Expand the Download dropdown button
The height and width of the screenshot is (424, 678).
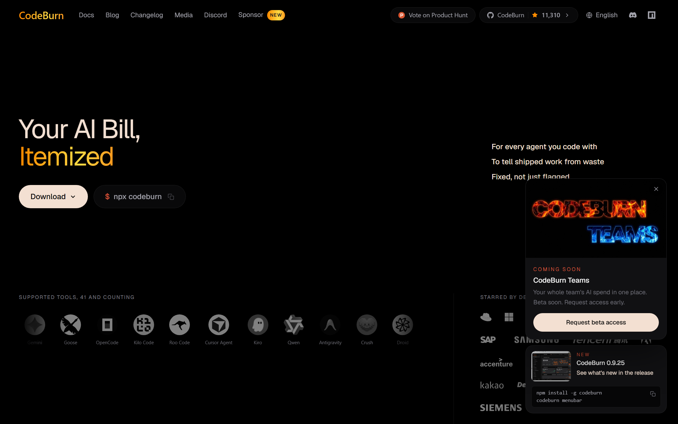click(53, 197)
